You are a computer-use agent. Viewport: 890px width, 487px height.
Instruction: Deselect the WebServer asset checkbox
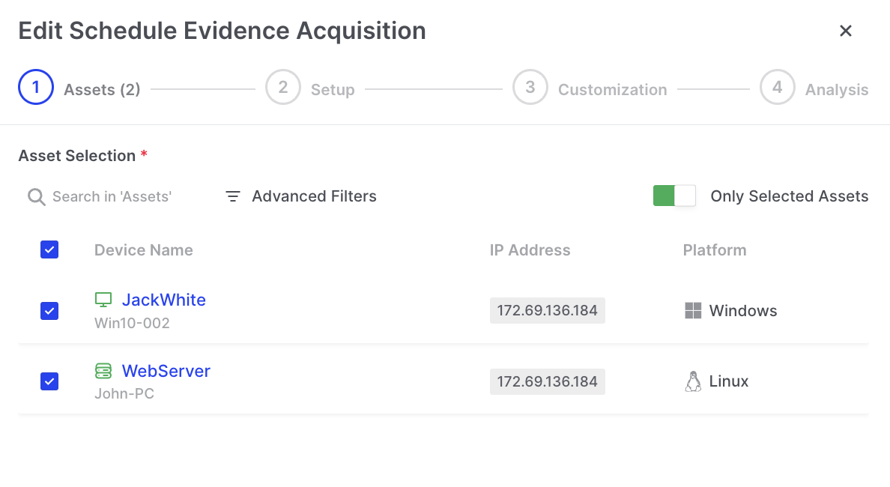49,381
